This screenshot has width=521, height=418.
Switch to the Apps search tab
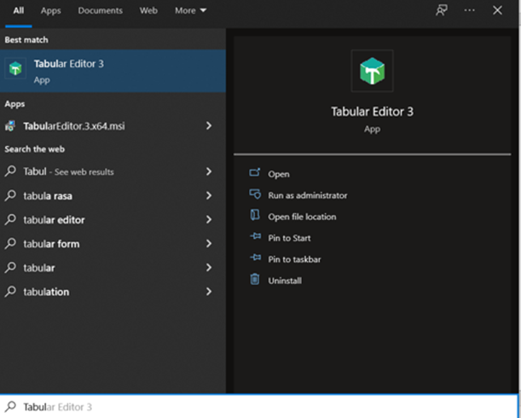(x=51, y=10)
